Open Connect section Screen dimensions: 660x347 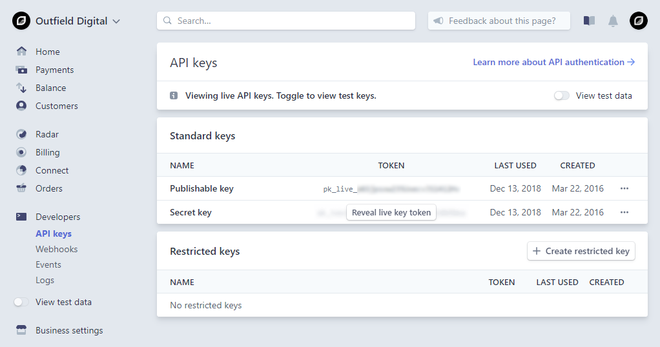coord(52,171)
